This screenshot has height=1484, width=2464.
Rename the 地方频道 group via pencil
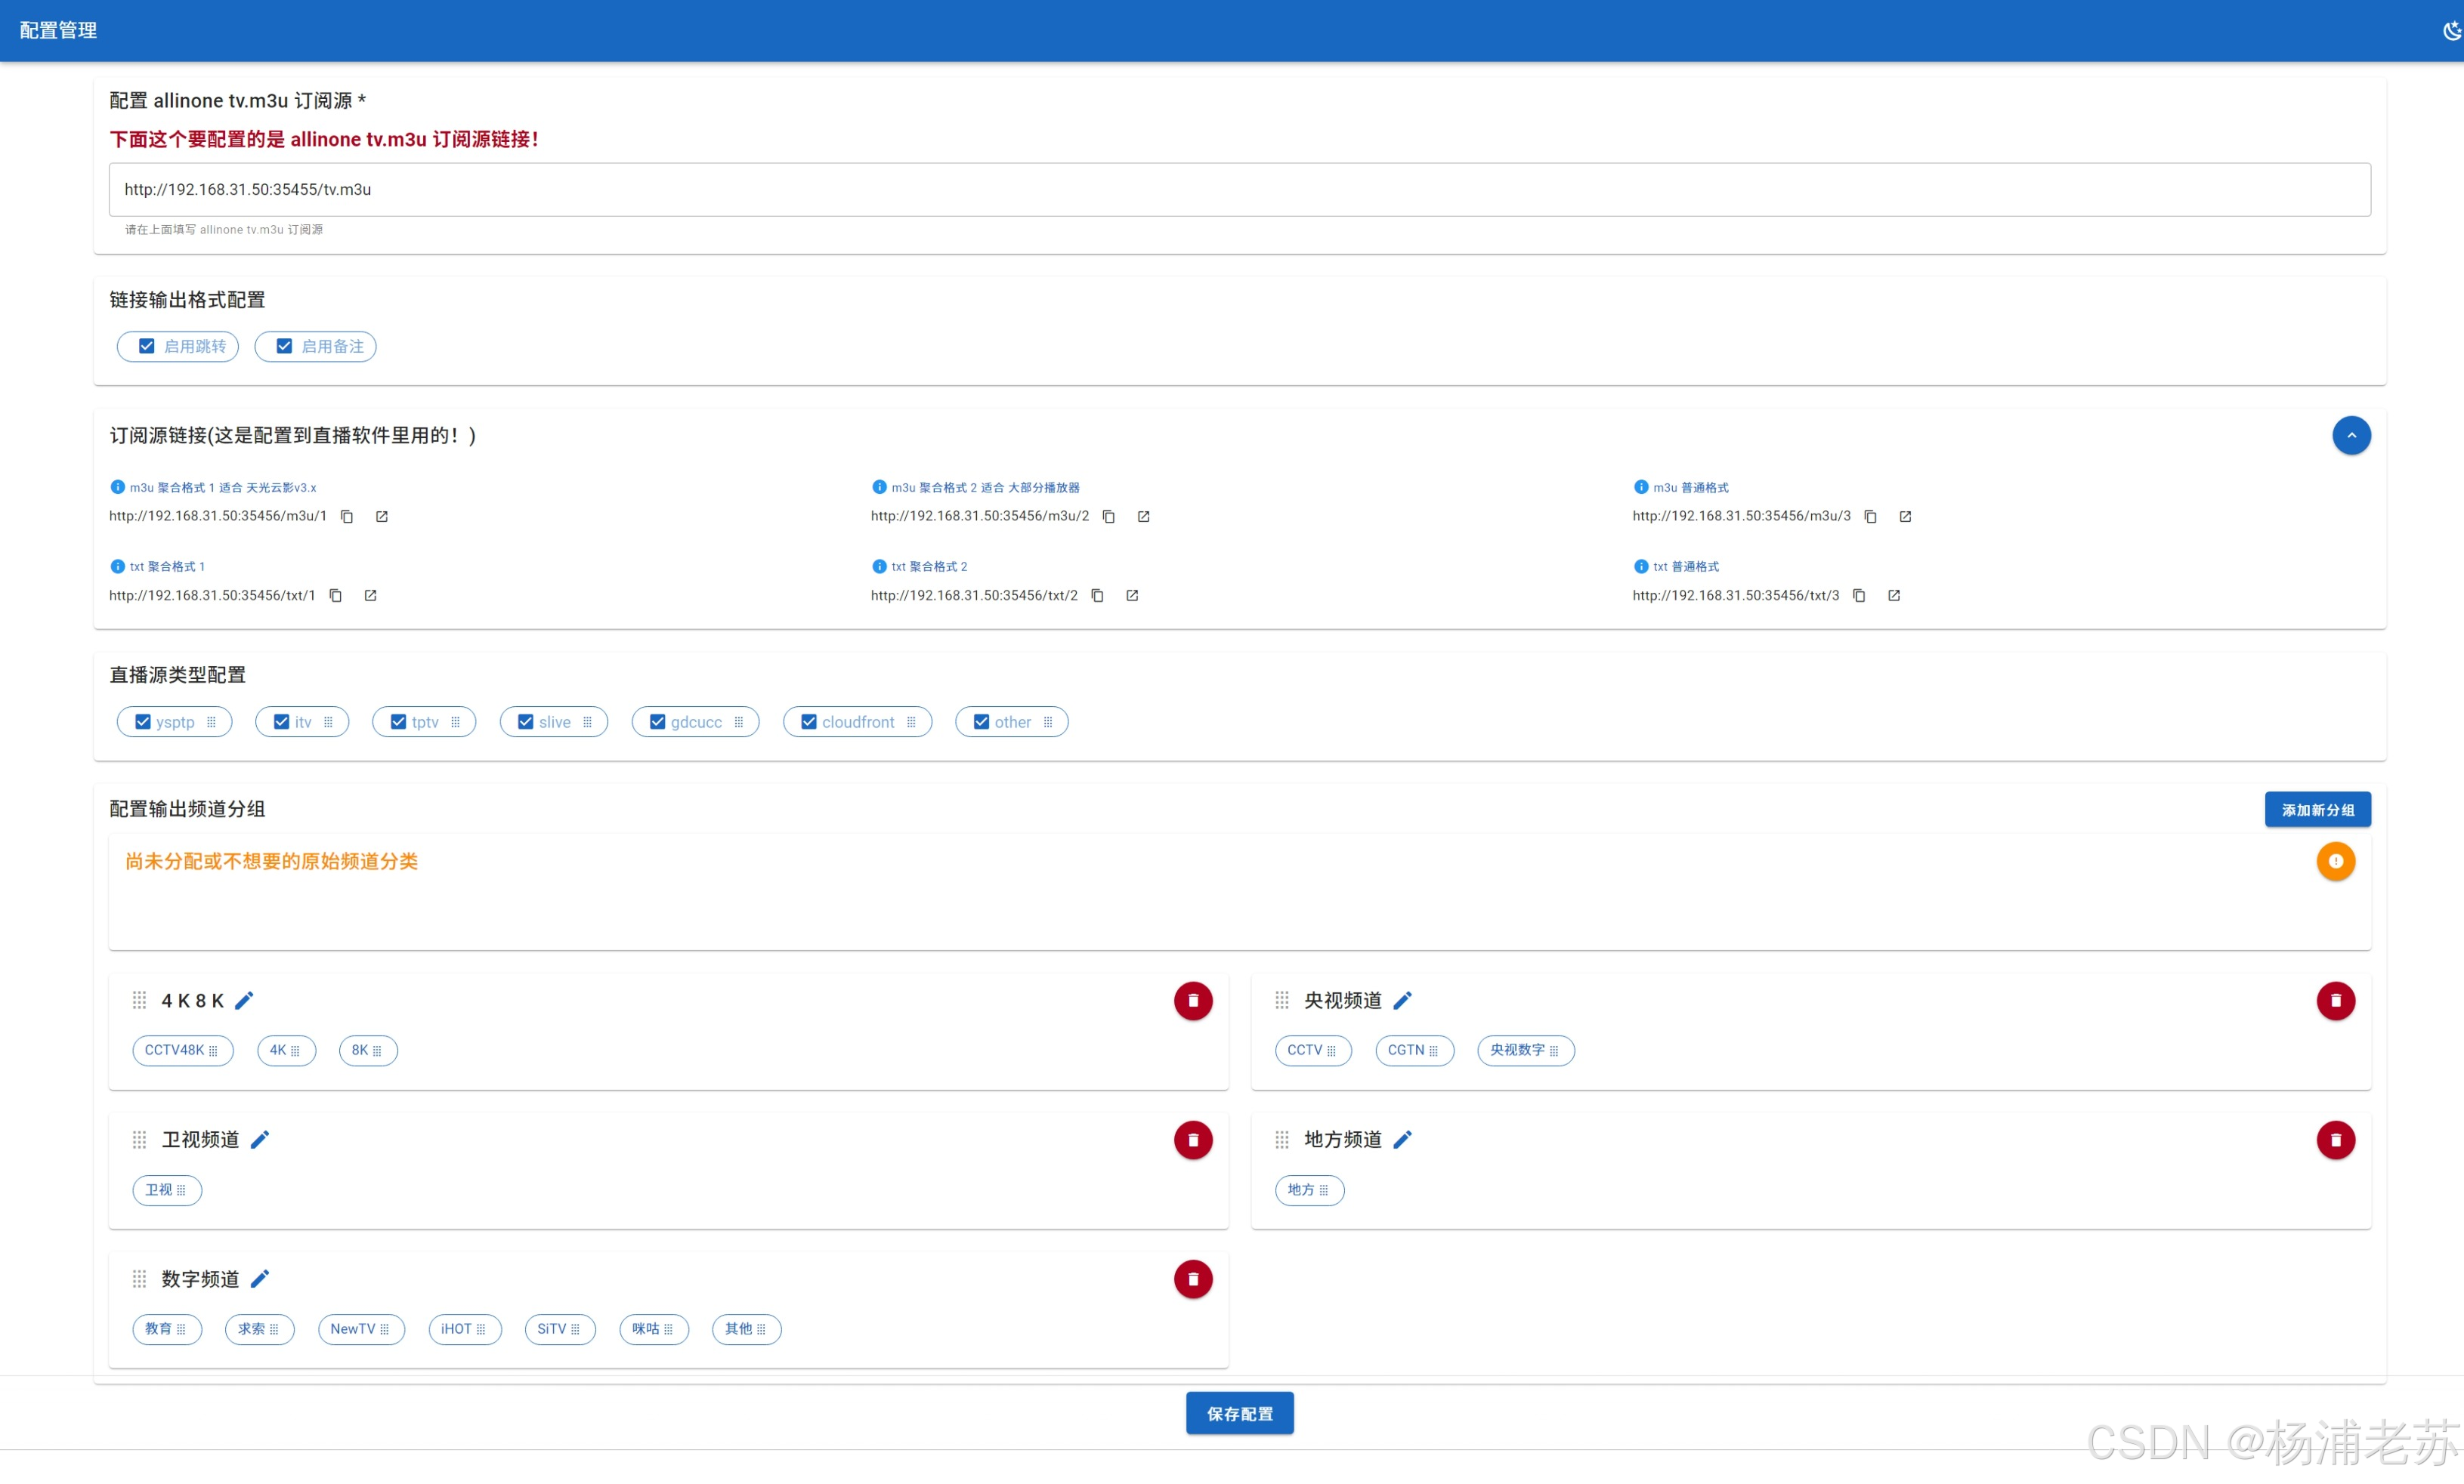click(1402, 1139)
